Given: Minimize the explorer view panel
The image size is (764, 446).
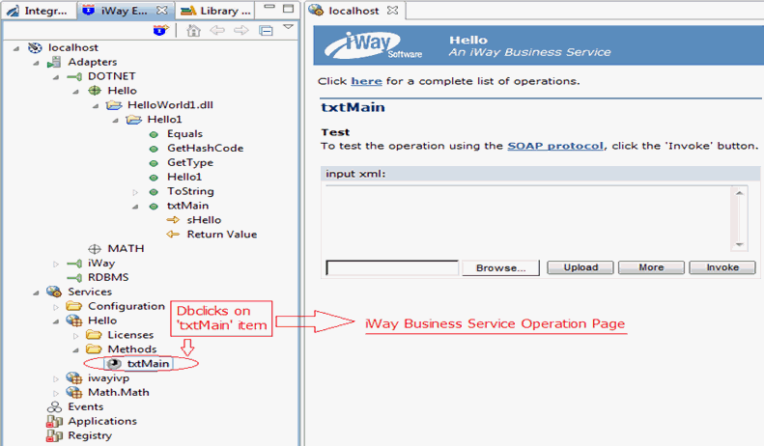Looking at the screenshot, I should [269, 7].
